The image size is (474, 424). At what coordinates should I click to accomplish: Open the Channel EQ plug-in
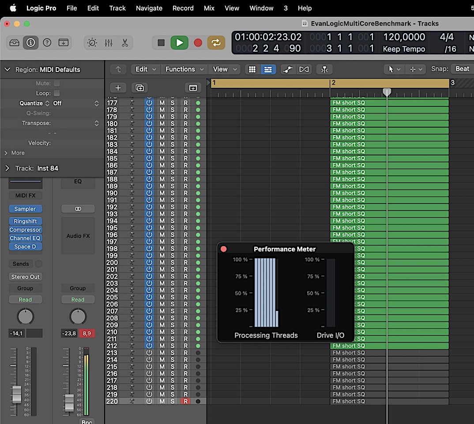coord(26,238)
